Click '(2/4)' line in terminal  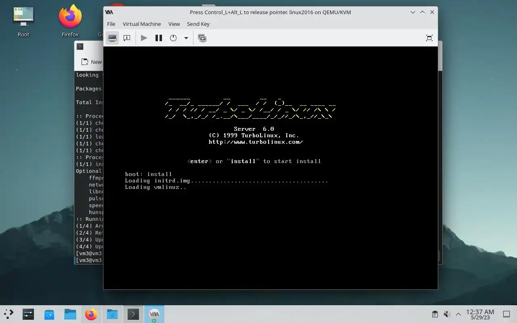pyautogui.click(x=89, y=233)
